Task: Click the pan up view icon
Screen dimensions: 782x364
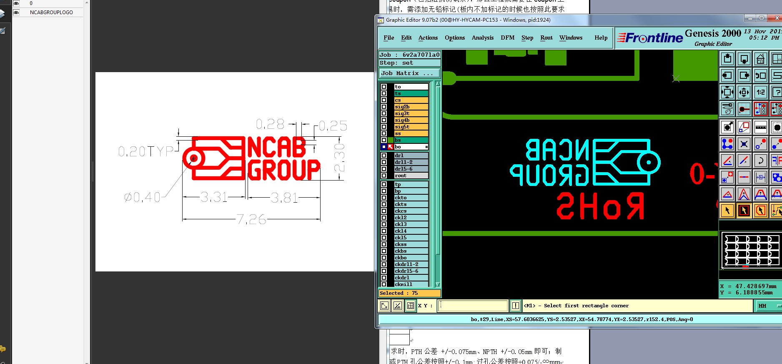Action: (x=727, y=59)
